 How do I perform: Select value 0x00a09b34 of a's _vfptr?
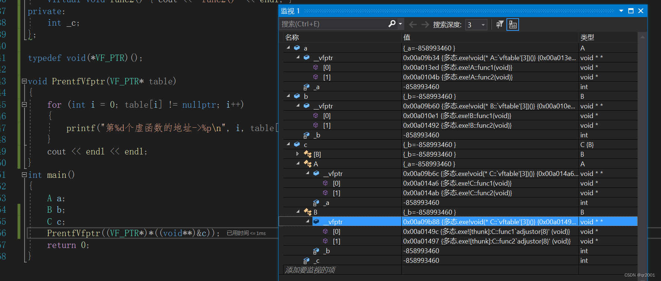coord(490,58)
